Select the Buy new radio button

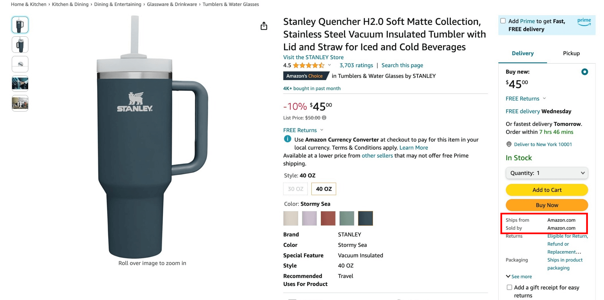(x=585, y=72)
